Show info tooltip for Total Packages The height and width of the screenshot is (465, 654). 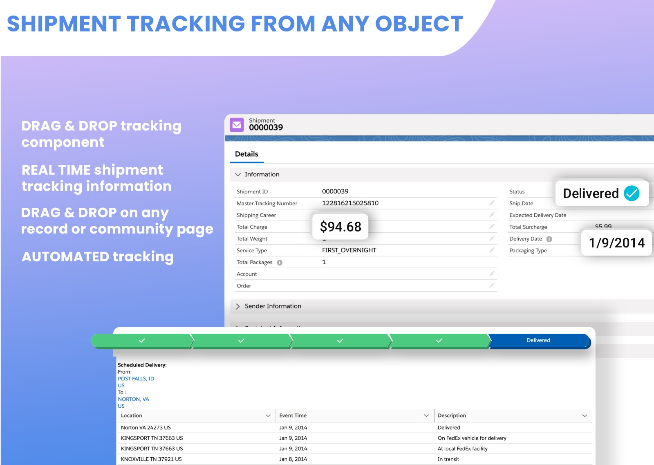(x=280, y=263)
